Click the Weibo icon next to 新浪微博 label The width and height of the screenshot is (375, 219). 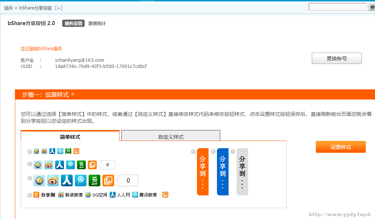pos(61,195)
